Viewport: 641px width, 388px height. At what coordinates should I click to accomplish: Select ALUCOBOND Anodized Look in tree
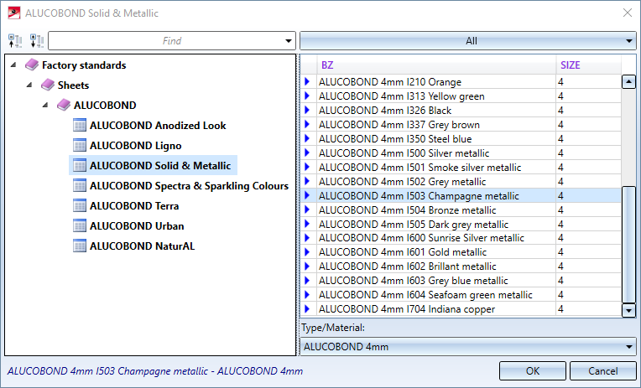click(158, 126)
